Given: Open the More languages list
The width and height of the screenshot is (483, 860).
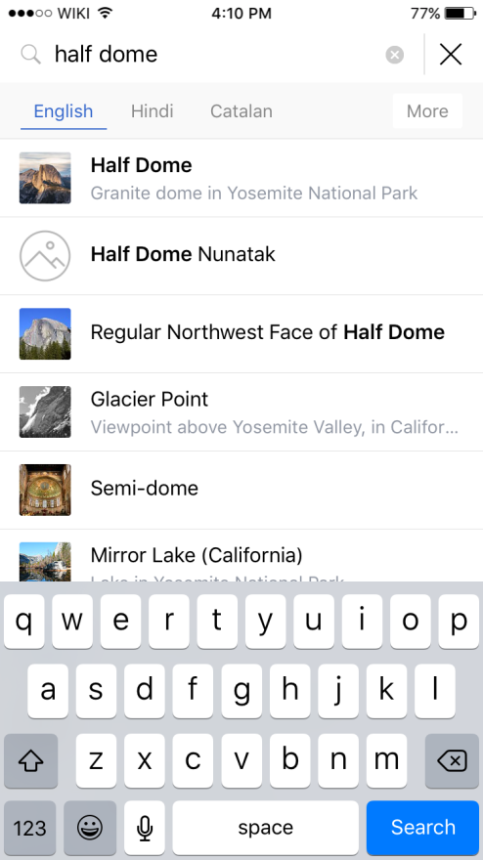Looking at the screenshot, I should pos(427,111).
